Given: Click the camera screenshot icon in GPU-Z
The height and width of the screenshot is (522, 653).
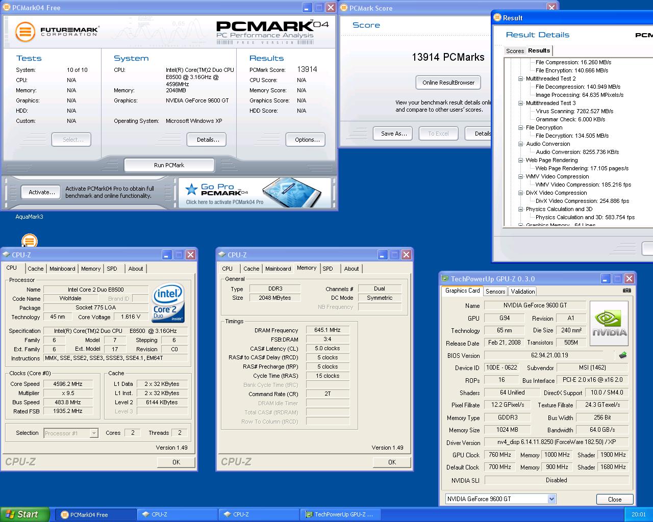Looking at the screenshot, I should tap(626, 291).
